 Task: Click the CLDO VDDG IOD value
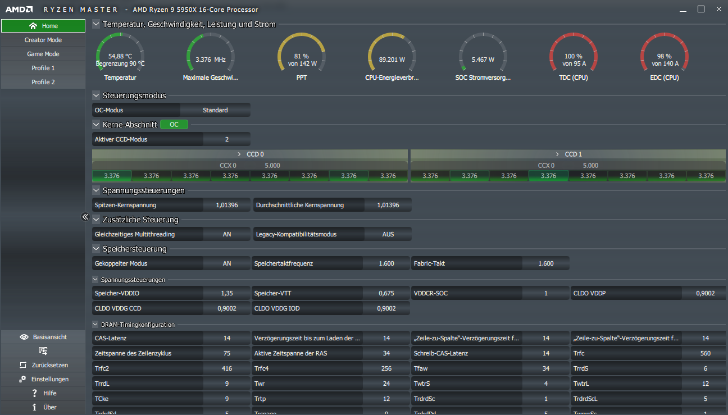point(386,308)
